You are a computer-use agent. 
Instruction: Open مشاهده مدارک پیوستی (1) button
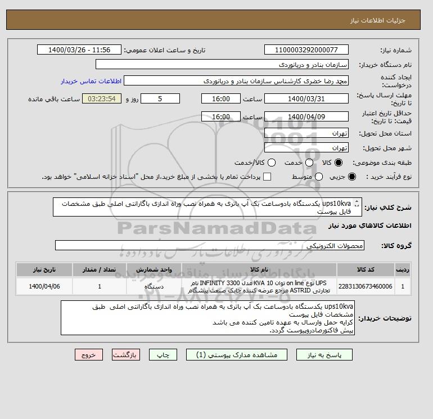click(x=237, y=355)
